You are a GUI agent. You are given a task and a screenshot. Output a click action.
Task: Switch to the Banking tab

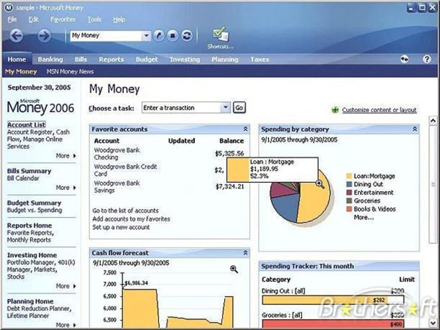tap(50, 60)
